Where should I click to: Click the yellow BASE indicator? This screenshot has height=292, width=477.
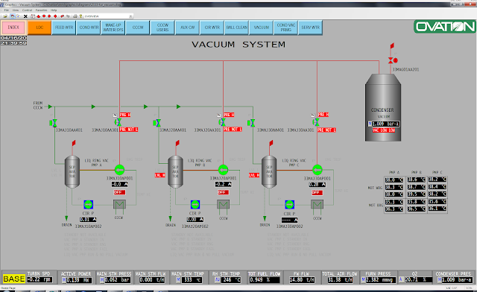pyautogui.click(x=14, y=279)
